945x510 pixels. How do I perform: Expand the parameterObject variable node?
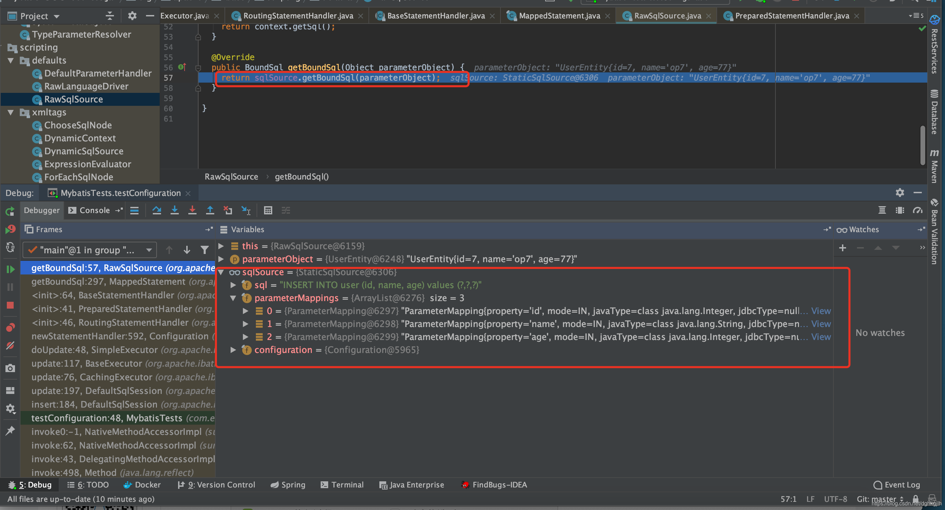point(221,259)
